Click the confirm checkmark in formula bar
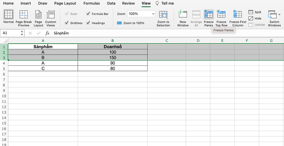Image resolution: width=284 pixels, height=146 pixels. [x=39, y=33]
